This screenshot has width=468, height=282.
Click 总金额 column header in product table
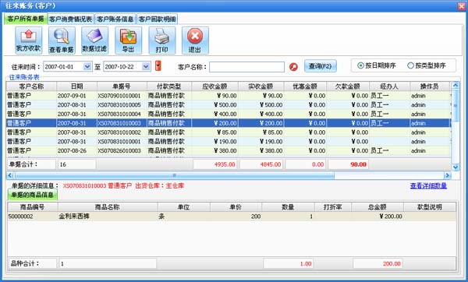coord(378,207)
